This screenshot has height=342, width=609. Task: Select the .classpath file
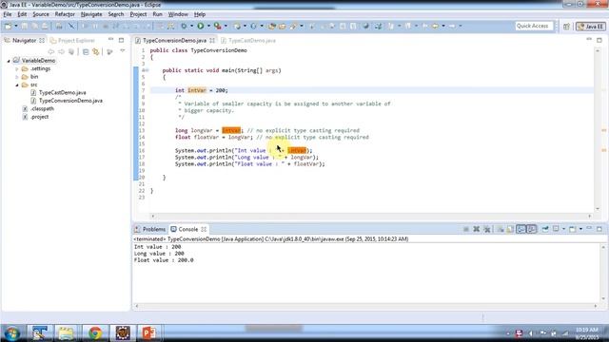coord(42,109)
